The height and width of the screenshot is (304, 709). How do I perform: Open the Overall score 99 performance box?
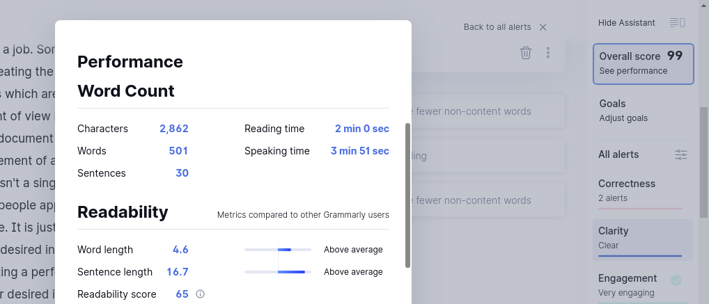643,63
